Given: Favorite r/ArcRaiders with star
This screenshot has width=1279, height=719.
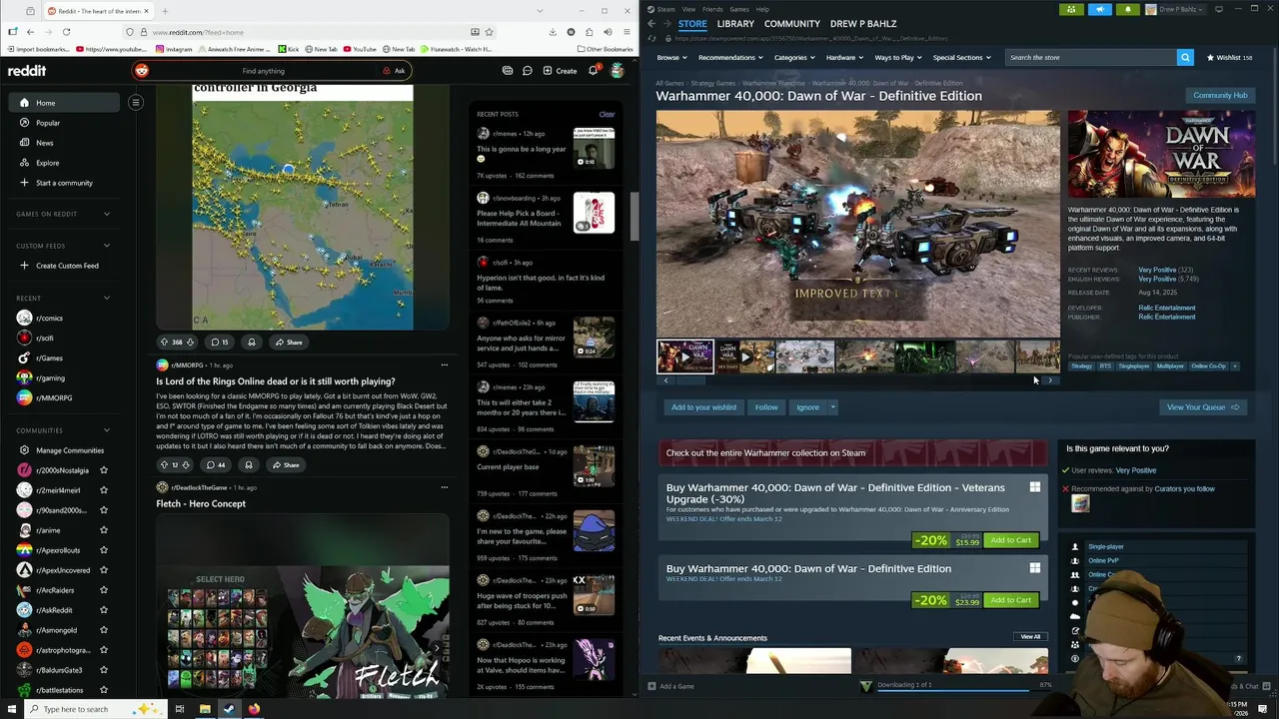Looking at the screenshot, I should tap(104, 590).
